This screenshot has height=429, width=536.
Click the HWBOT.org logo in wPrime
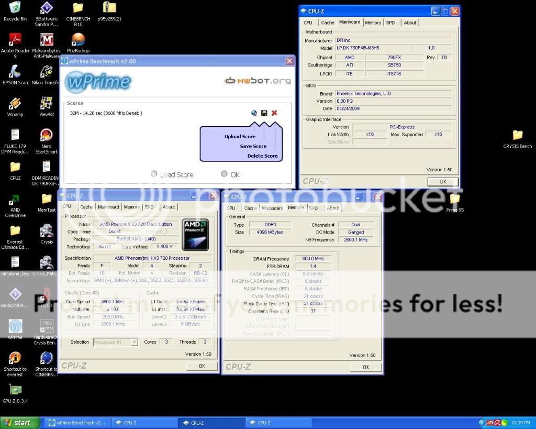pos(258,81)
